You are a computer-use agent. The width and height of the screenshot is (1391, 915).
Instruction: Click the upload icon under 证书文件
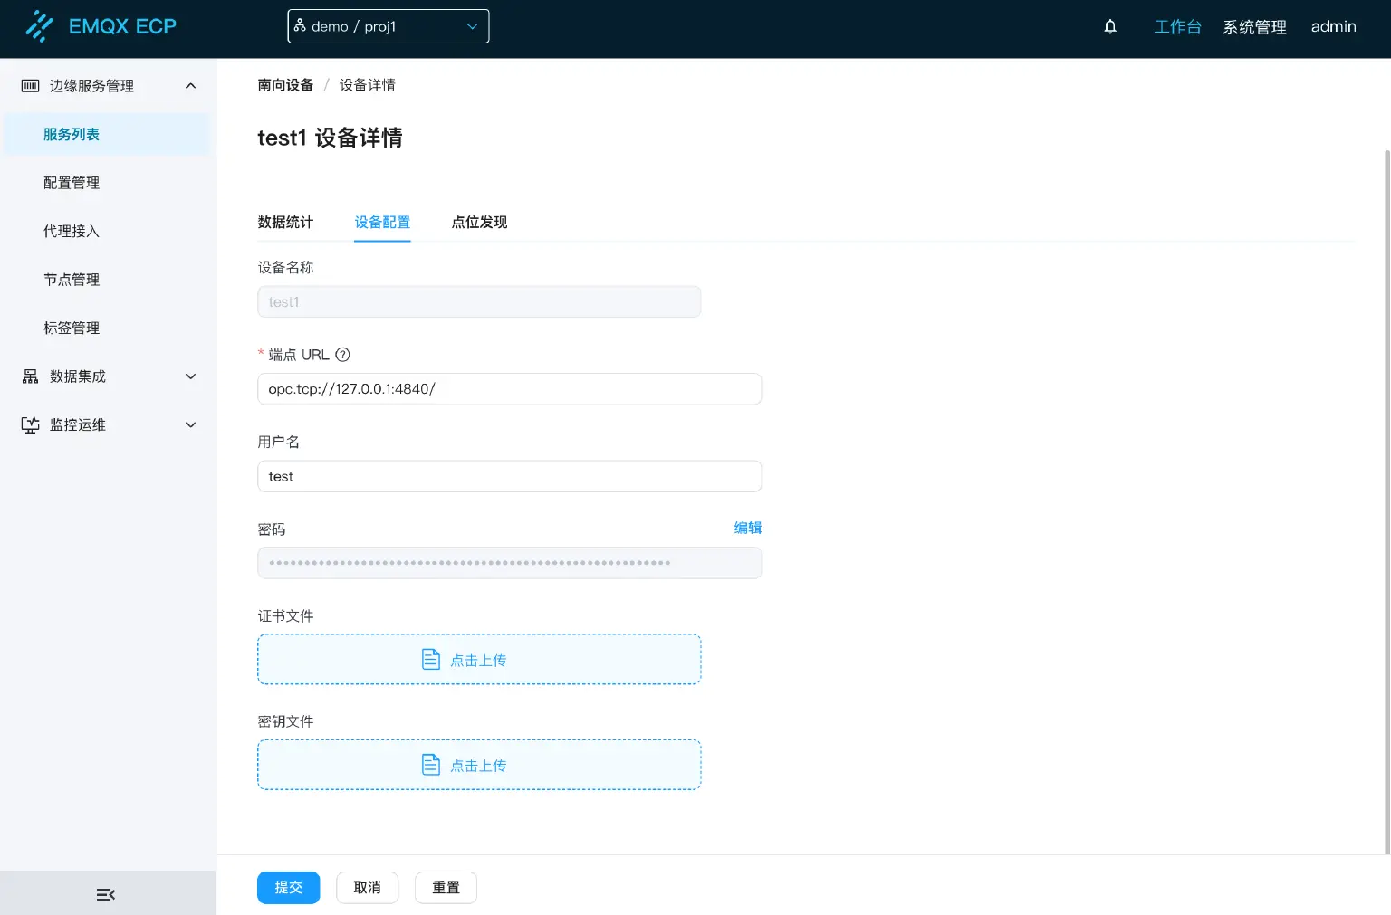click(x=431, y=659)
